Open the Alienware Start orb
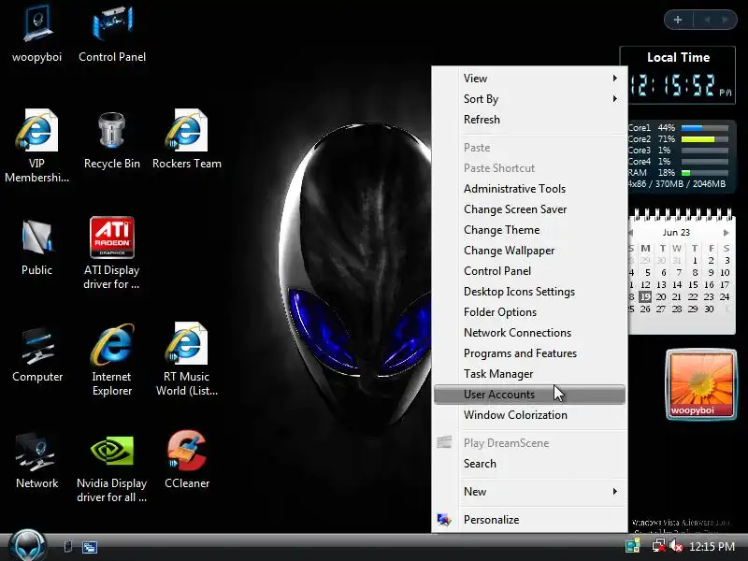The height and width of the screenshot is (561, 748). click(x=28, y=546)
